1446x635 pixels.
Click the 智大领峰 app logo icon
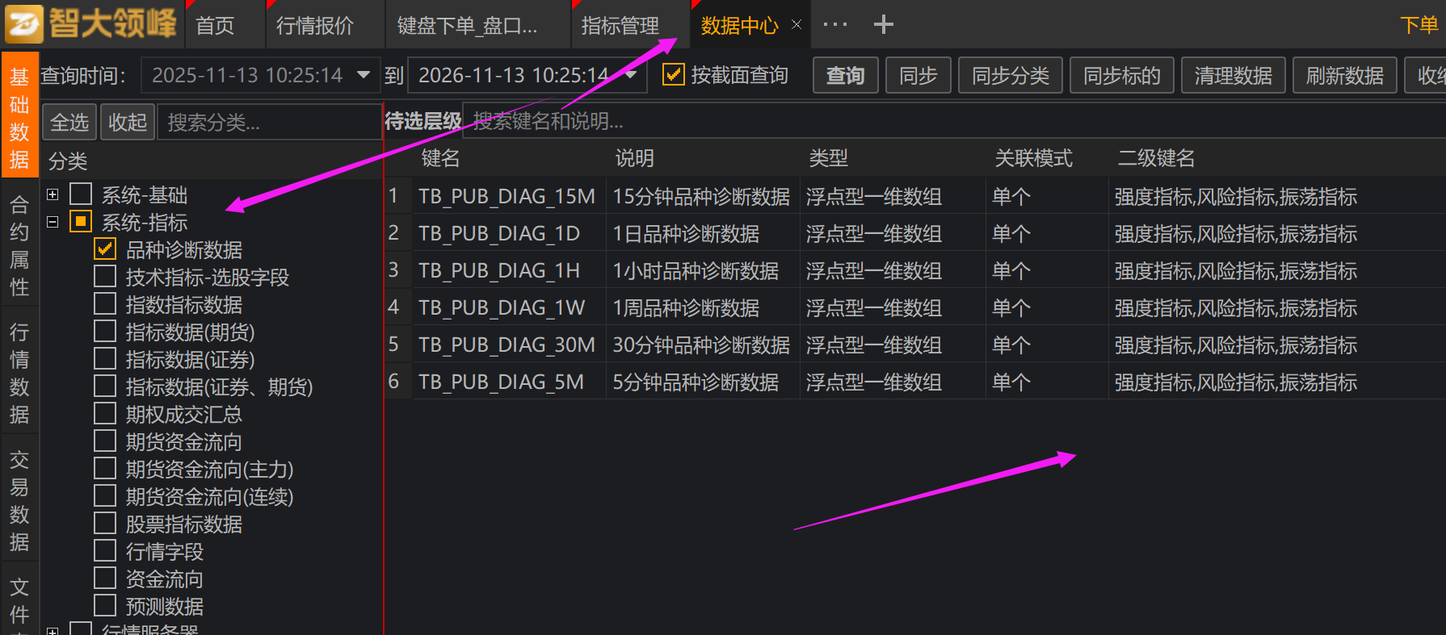(x=24, y=23)
